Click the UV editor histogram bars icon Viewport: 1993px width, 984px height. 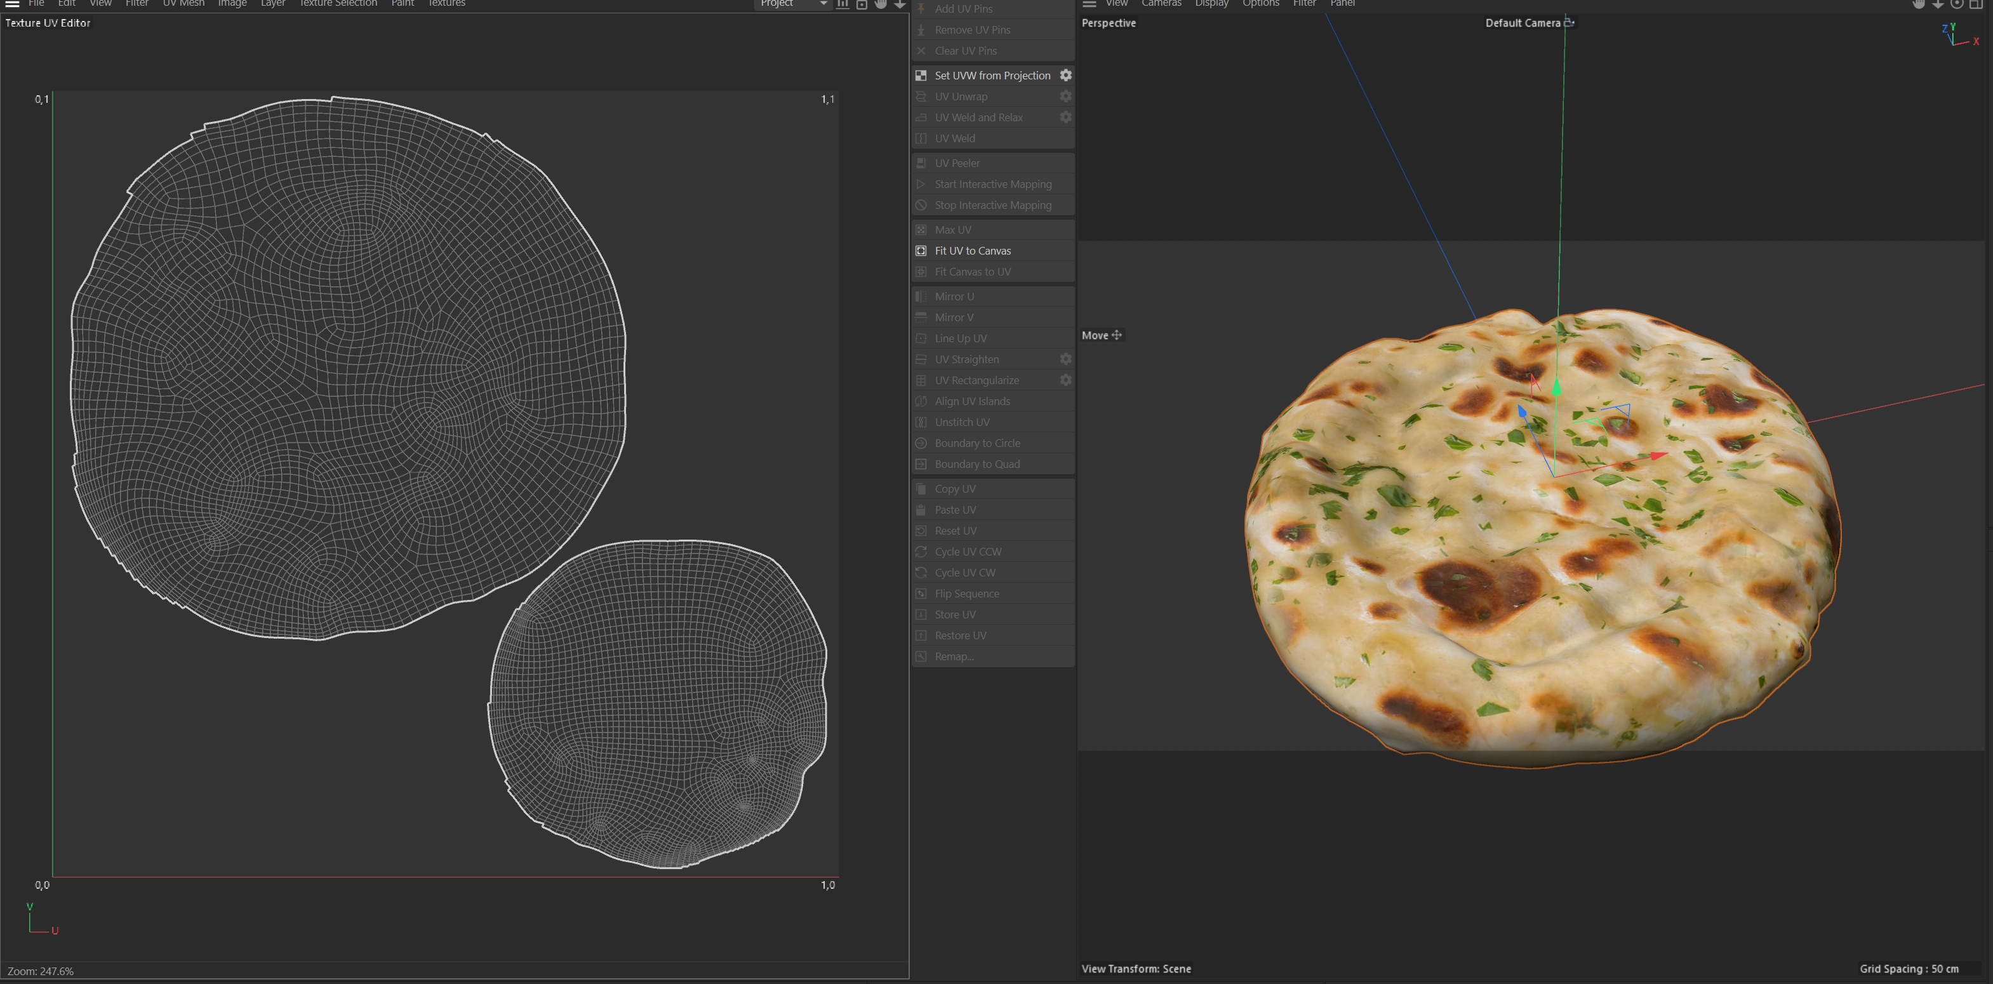[x=843, y=4]
